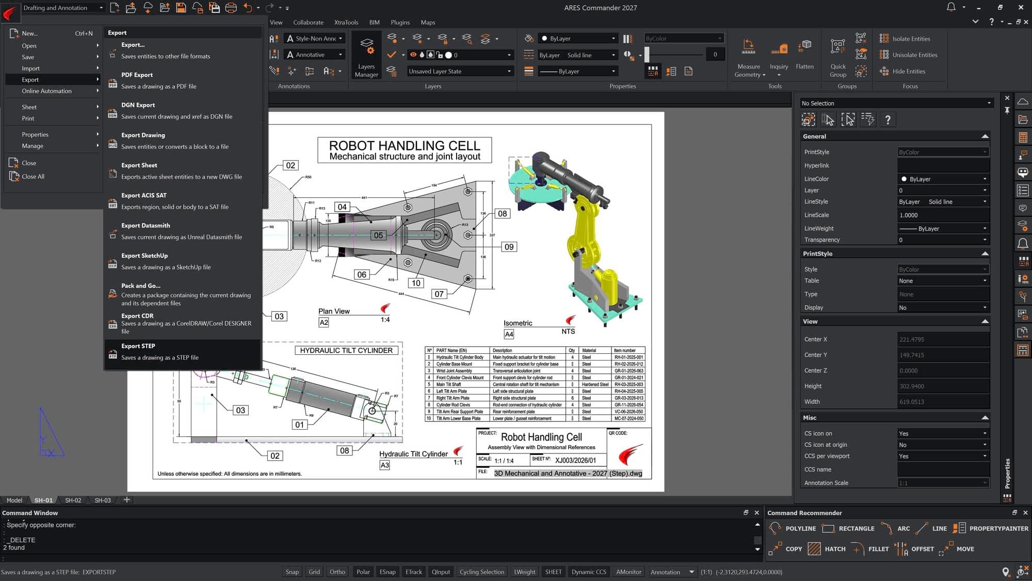
Task: Click the LineScale value field
Action: pos(943,215)
